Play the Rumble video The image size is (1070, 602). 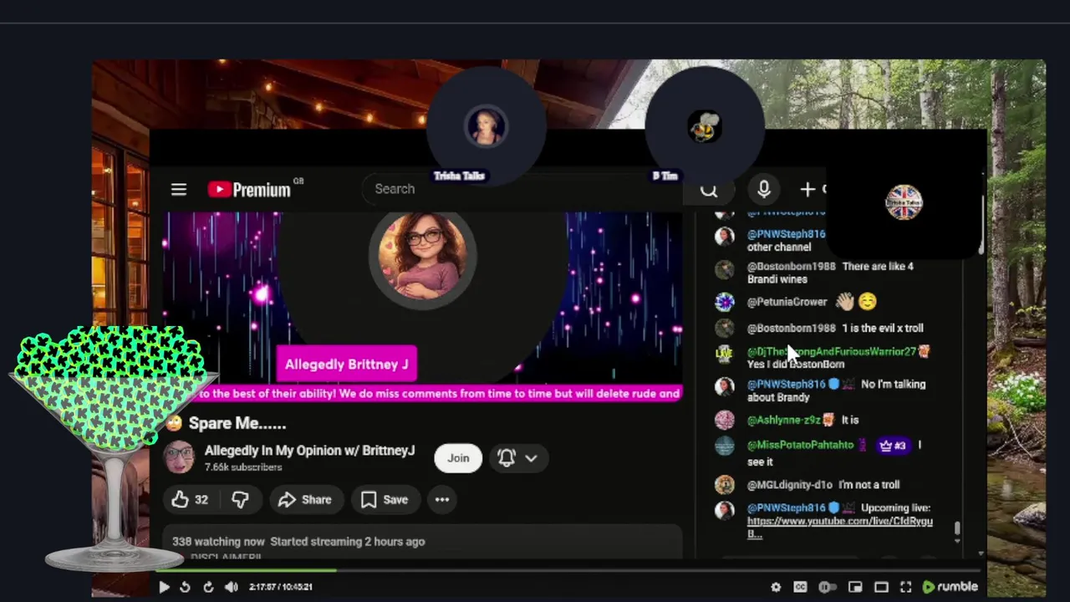tap(164, 587)
